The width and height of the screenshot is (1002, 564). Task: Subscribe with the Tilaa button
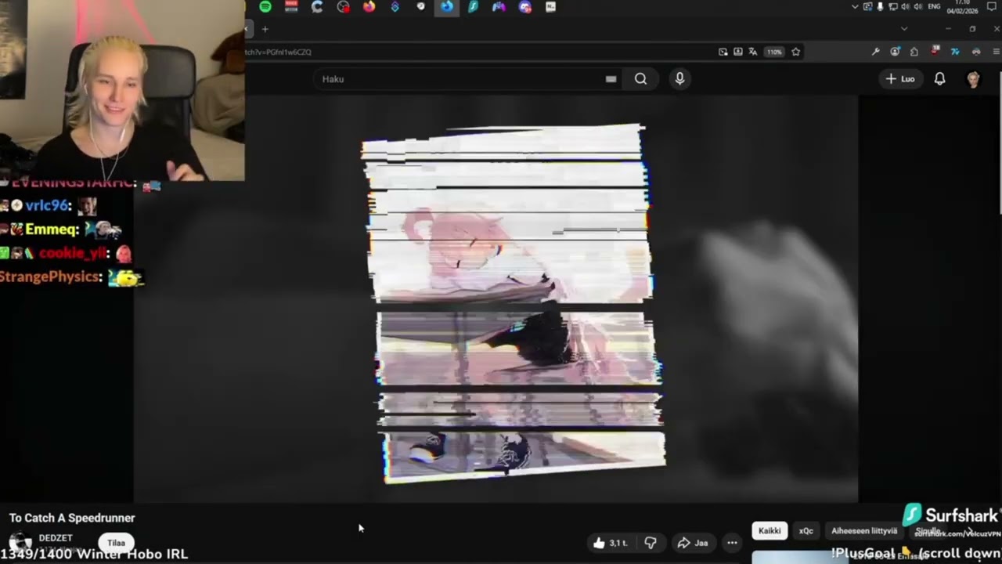pos(116,543)
